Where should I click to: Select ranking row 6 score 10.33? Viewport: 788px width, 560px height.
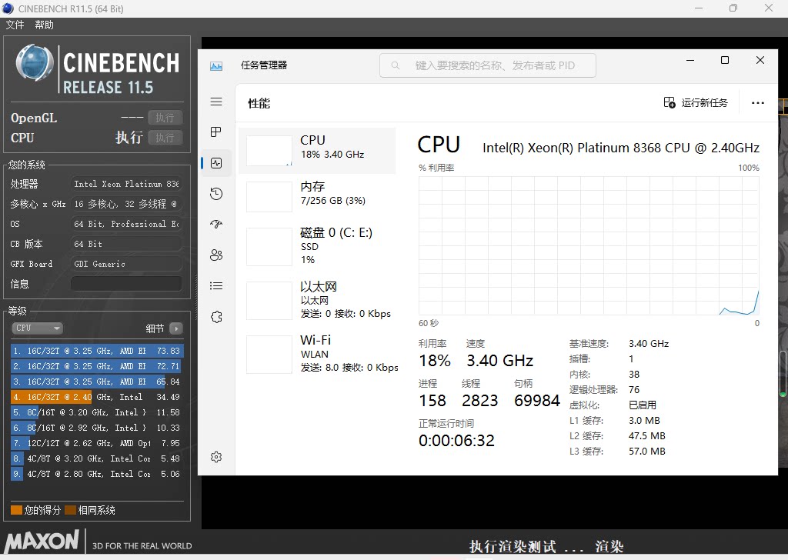[x=96, y=428]
